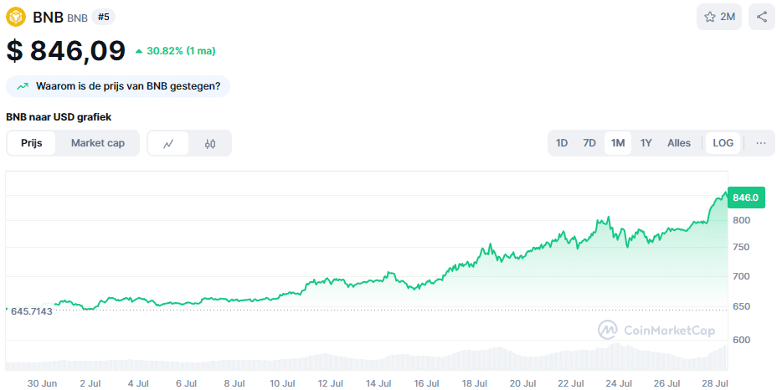The width and height of the screenshot is (777, 390).
Task: Click the 4 Jul date label
Action: [138, 383]
